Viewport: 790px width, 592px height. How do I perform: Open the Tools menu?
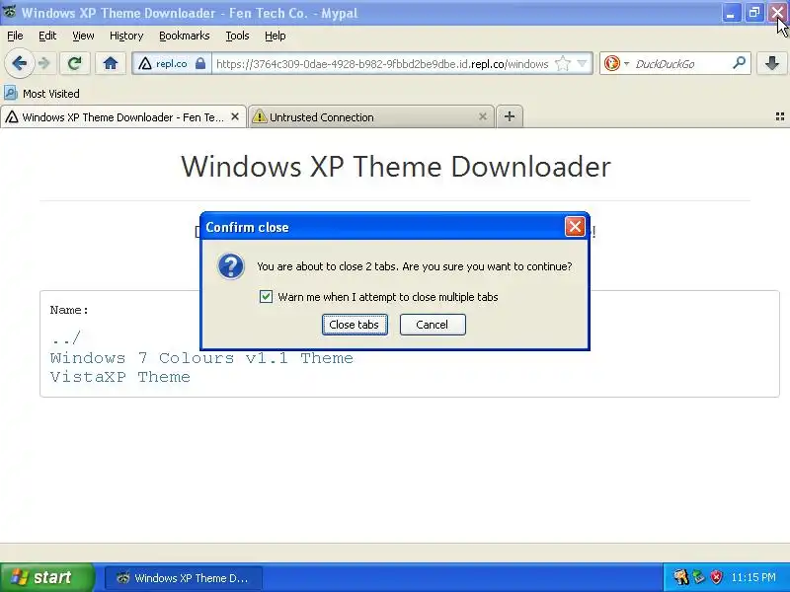237,36
